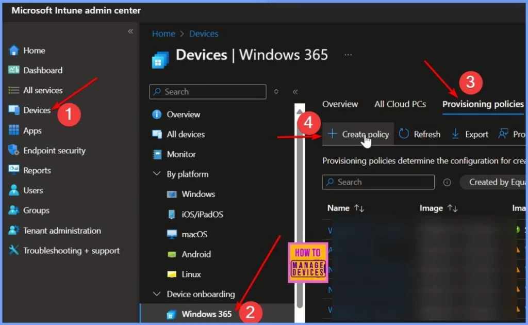Click the All devices icon
Screen dimensions: 528x325
tap(157, 134)
